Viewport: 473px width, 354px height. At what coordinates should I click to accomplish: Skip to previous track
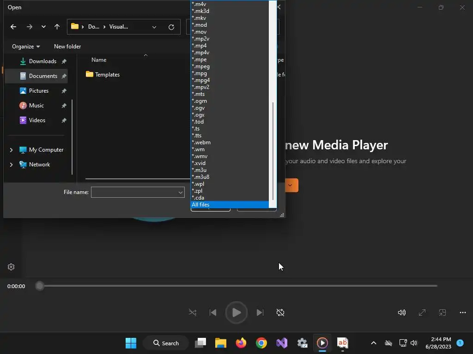click(213, 313)
